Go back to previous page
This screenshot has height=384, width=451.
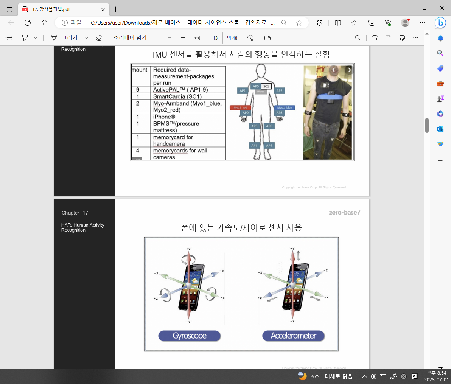pos(11,23)
